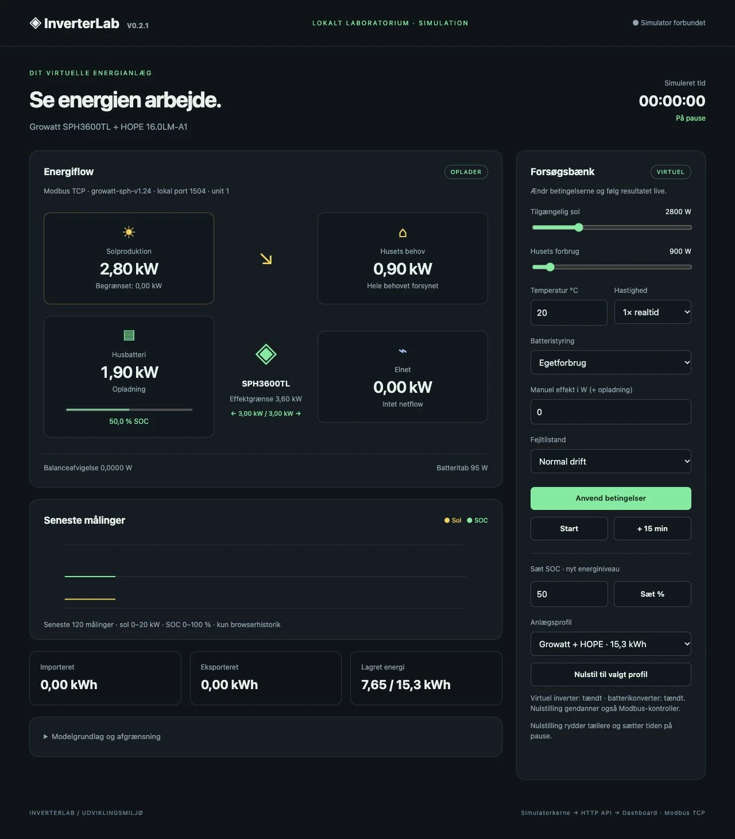Click the Simulator forbundet status dot
Image resolution: width=735 pixels, height=839 pixels.
(x=635, y=23)
